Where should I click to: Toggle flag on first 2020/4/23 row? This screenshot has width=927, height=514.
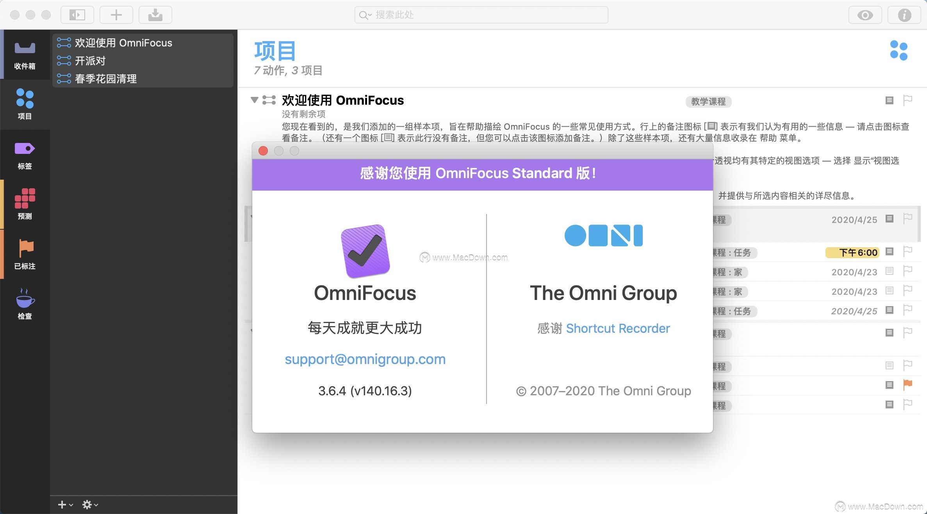(907, 271)
